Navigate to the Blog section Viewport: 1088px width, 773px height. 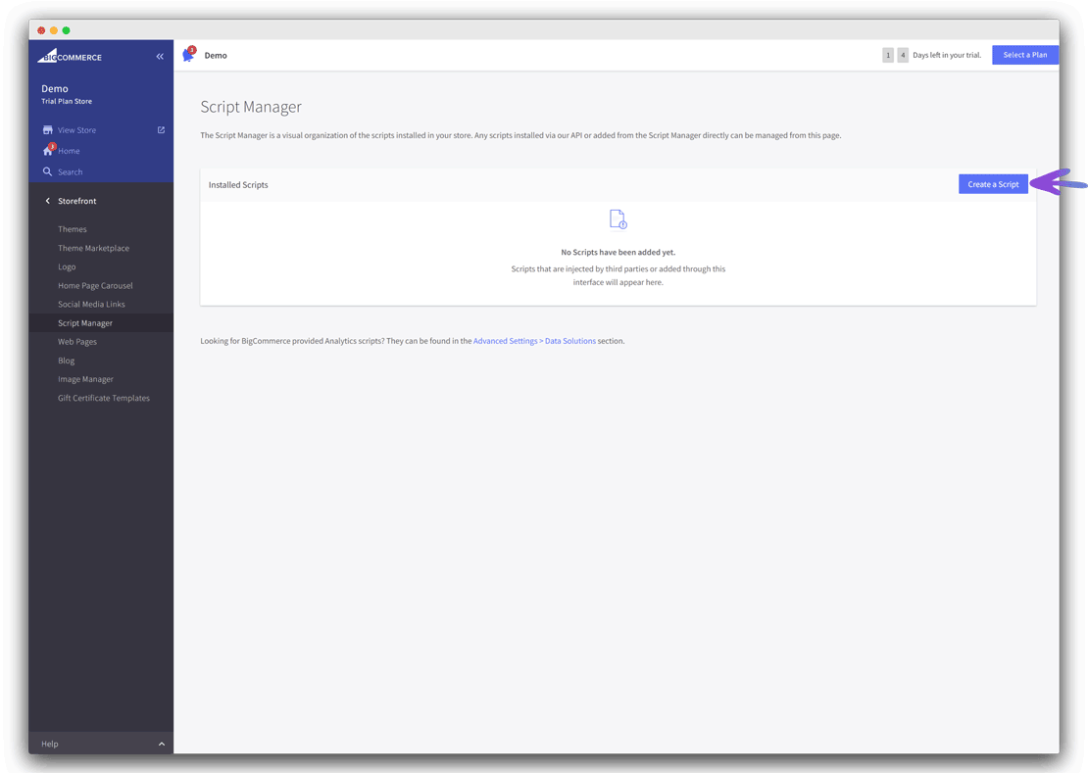[x=66, y=360]
